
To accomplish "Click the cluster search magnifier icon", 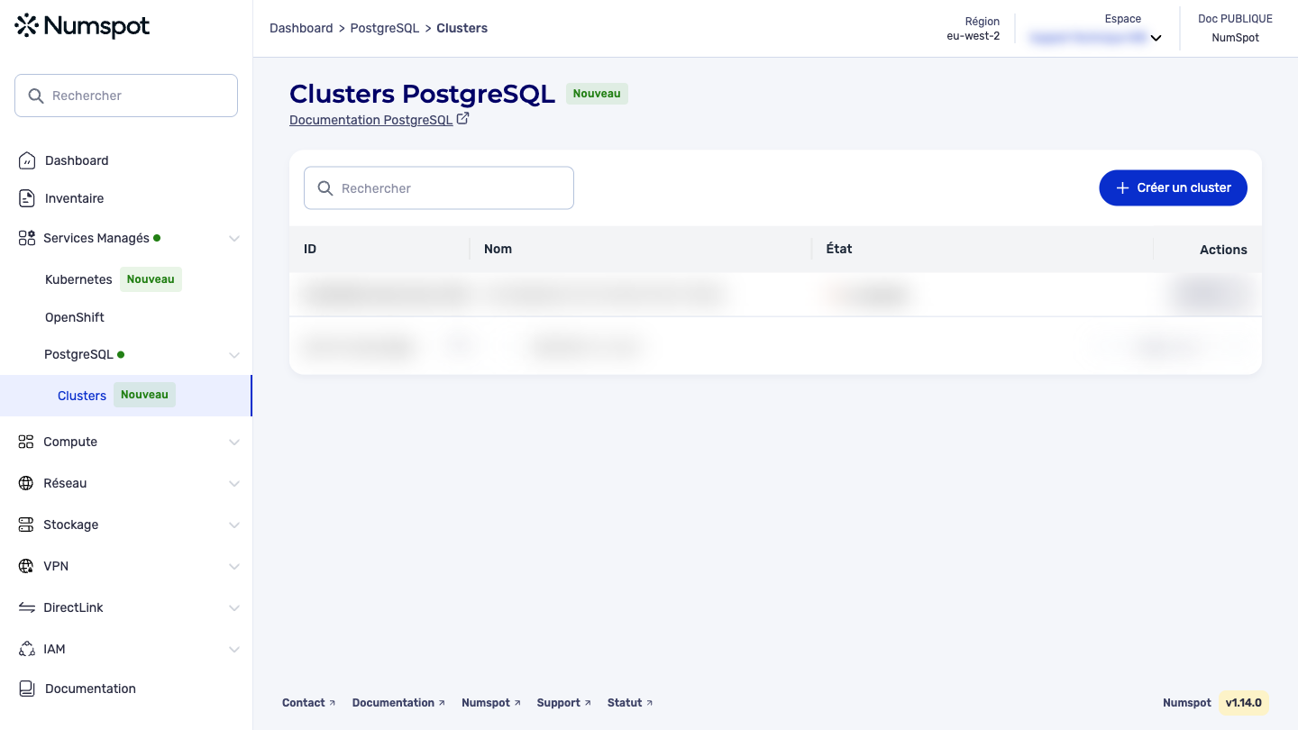I will (x=325, y=188).
